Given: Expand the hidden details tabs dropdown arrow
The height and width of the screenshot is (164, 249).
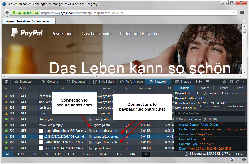Looking at the screenshot, I should pyautogui.click(x=245, y=88).
